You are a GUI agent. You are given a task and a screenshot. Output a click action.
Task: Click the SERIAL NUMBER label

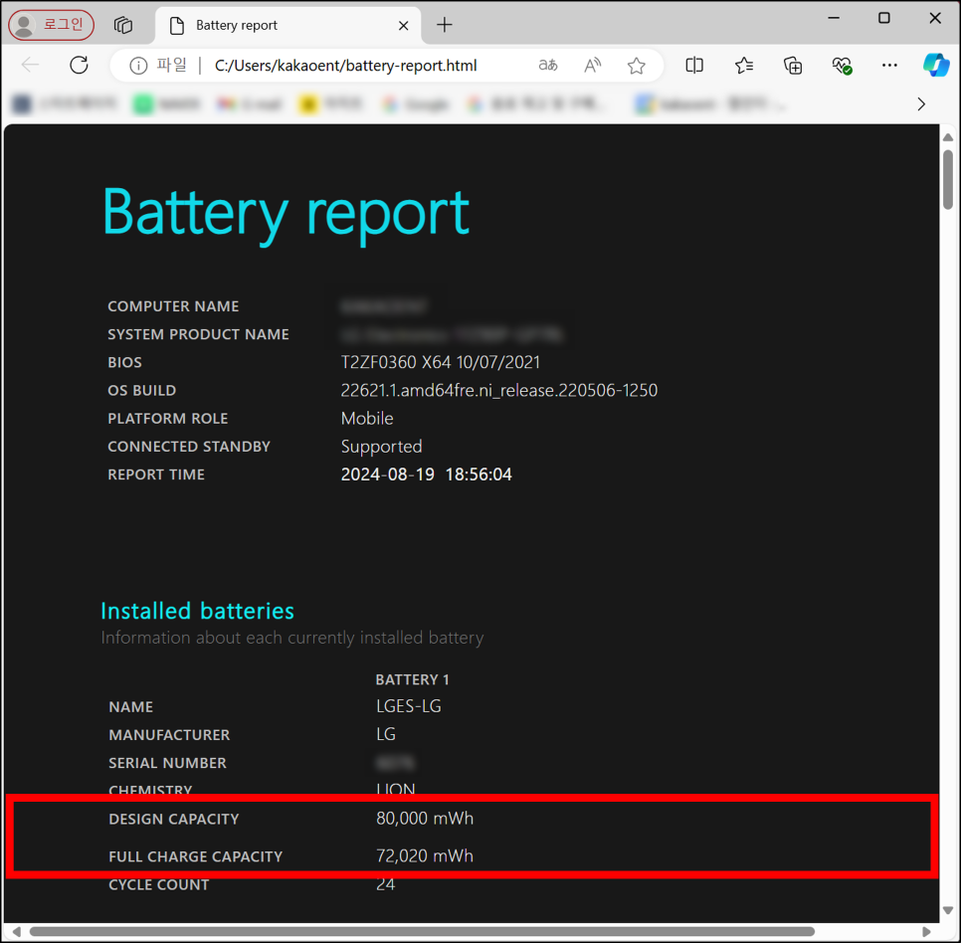pyautogui.click(x=167, y=763)
